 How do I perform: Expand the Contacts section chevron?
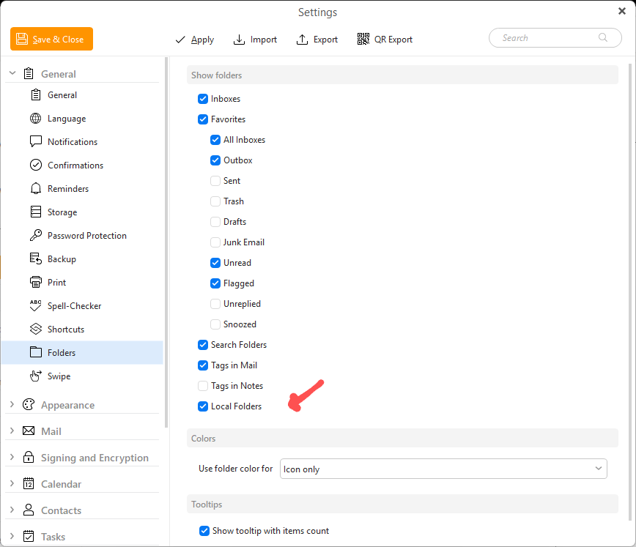(x=12, y=510)
